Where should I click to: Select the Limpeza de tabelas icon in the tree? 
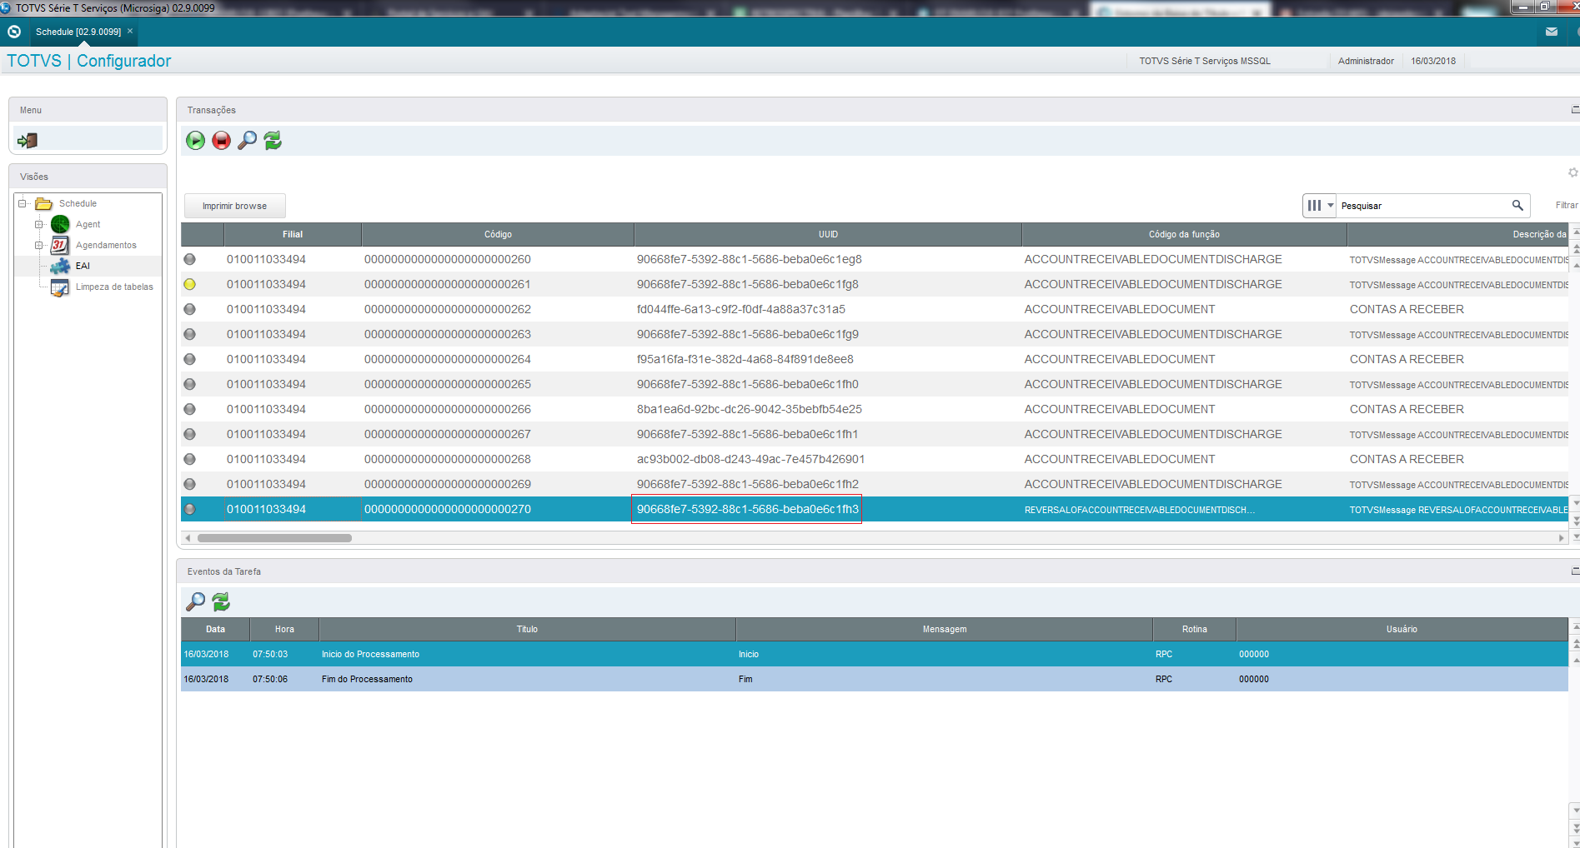pyautogui.click(x=60, y=287)
